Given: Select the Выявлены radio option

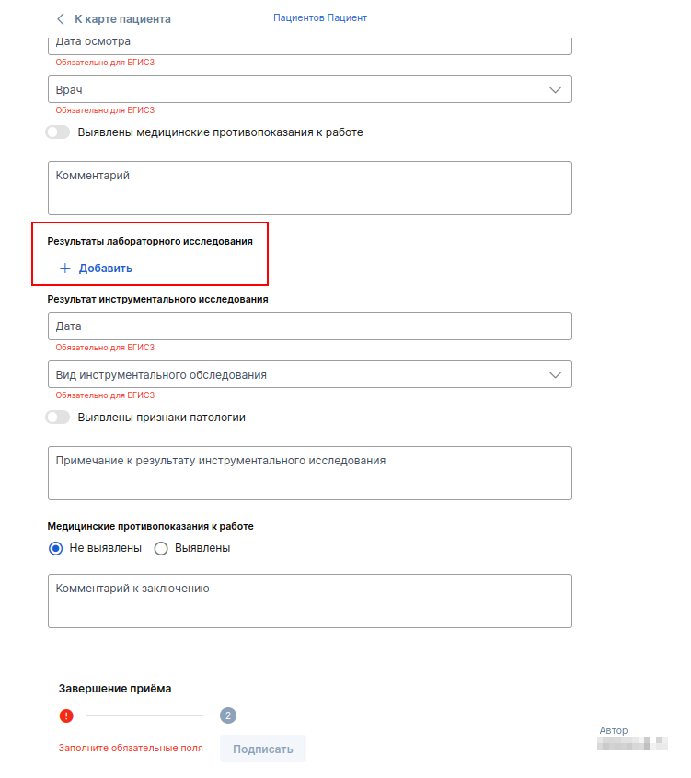Looking at the screenshot, I should [161, 548].
